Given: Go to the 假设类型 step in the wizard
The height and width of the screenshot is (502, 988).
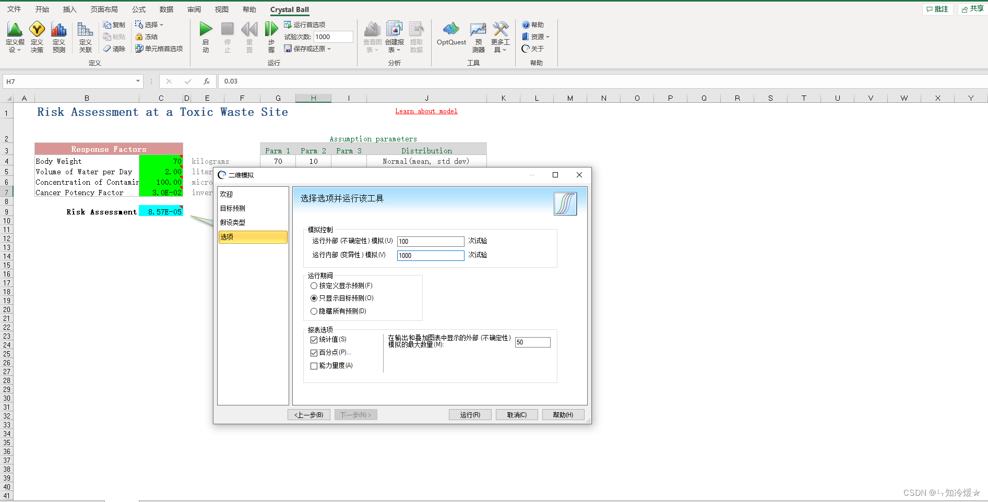Looking at the screenshot, I should pyautogui.click(x=253, y=223).
